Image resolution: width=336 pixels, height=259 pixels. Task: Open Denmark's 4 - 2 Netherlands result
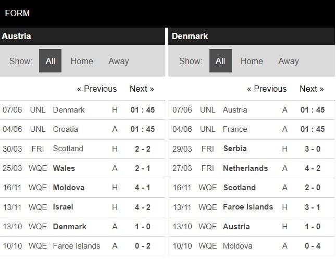click(252, 168)
